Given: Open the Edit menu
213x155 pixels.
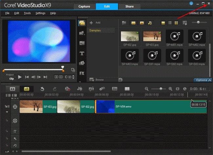Looking at the screenshot, I should (x=17, y=13).
